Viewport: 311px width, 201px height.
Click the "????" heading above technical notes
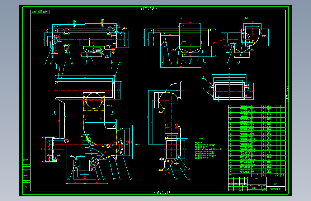[x=201, y=138]
